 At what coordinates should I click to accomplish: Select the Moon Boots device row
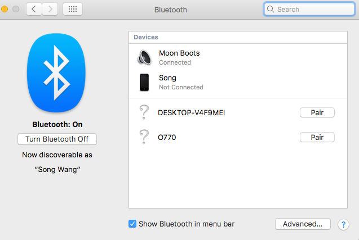pos(238,57)
